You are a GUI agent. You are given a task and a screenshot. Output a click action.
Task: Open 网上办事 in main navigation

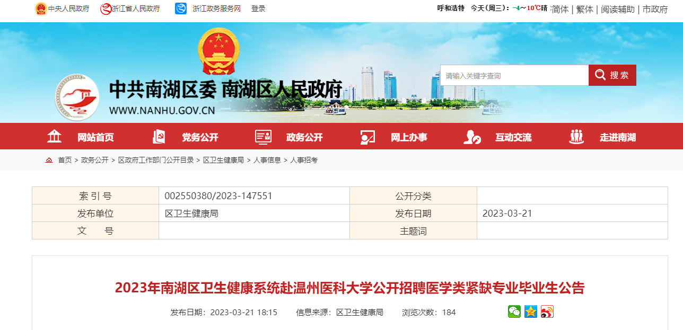(x=409, y=138)
